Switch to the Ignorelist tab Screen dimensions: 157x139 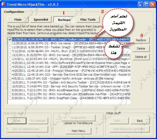(x=41, y=19)
